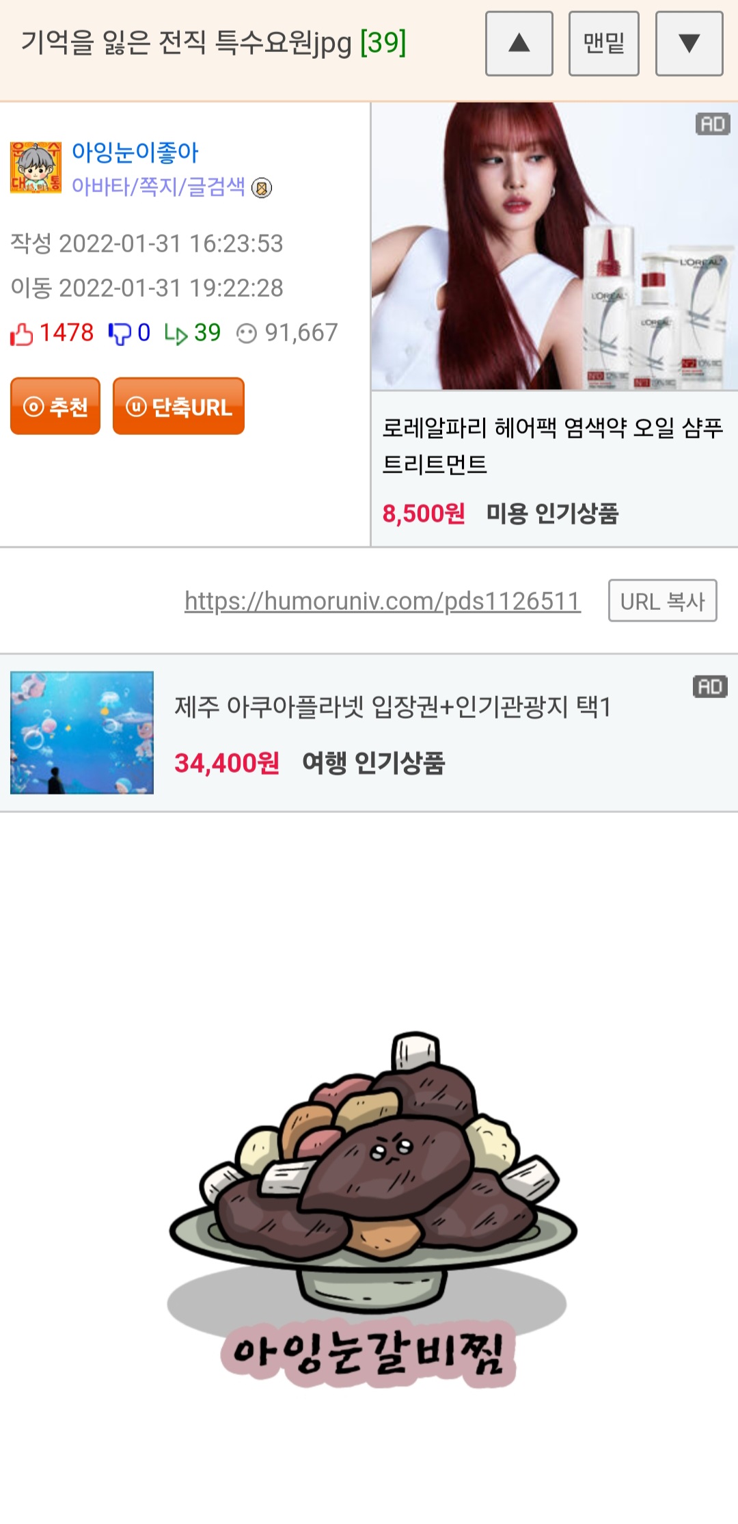This screenshot has height=1524, width=738.
Task: Jump to bottom with 맨밑 button
Action: pos(604,43)
